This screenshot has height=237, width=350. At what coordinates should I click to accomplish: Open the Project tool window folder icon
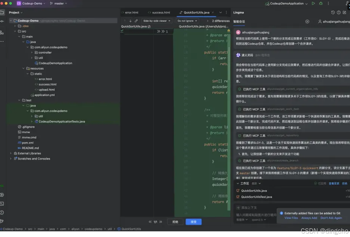(2, 12)
